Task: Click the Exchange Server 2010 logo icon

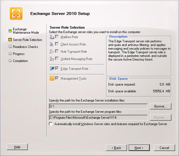Action: click(16, 13)
